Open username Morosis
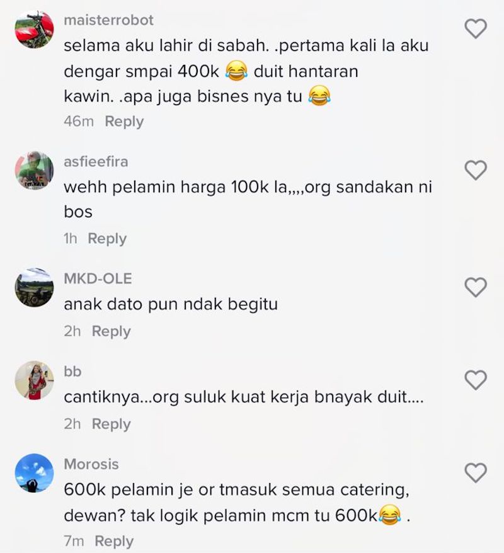Screen dimensions: 504x553 [x=91, y=464]
